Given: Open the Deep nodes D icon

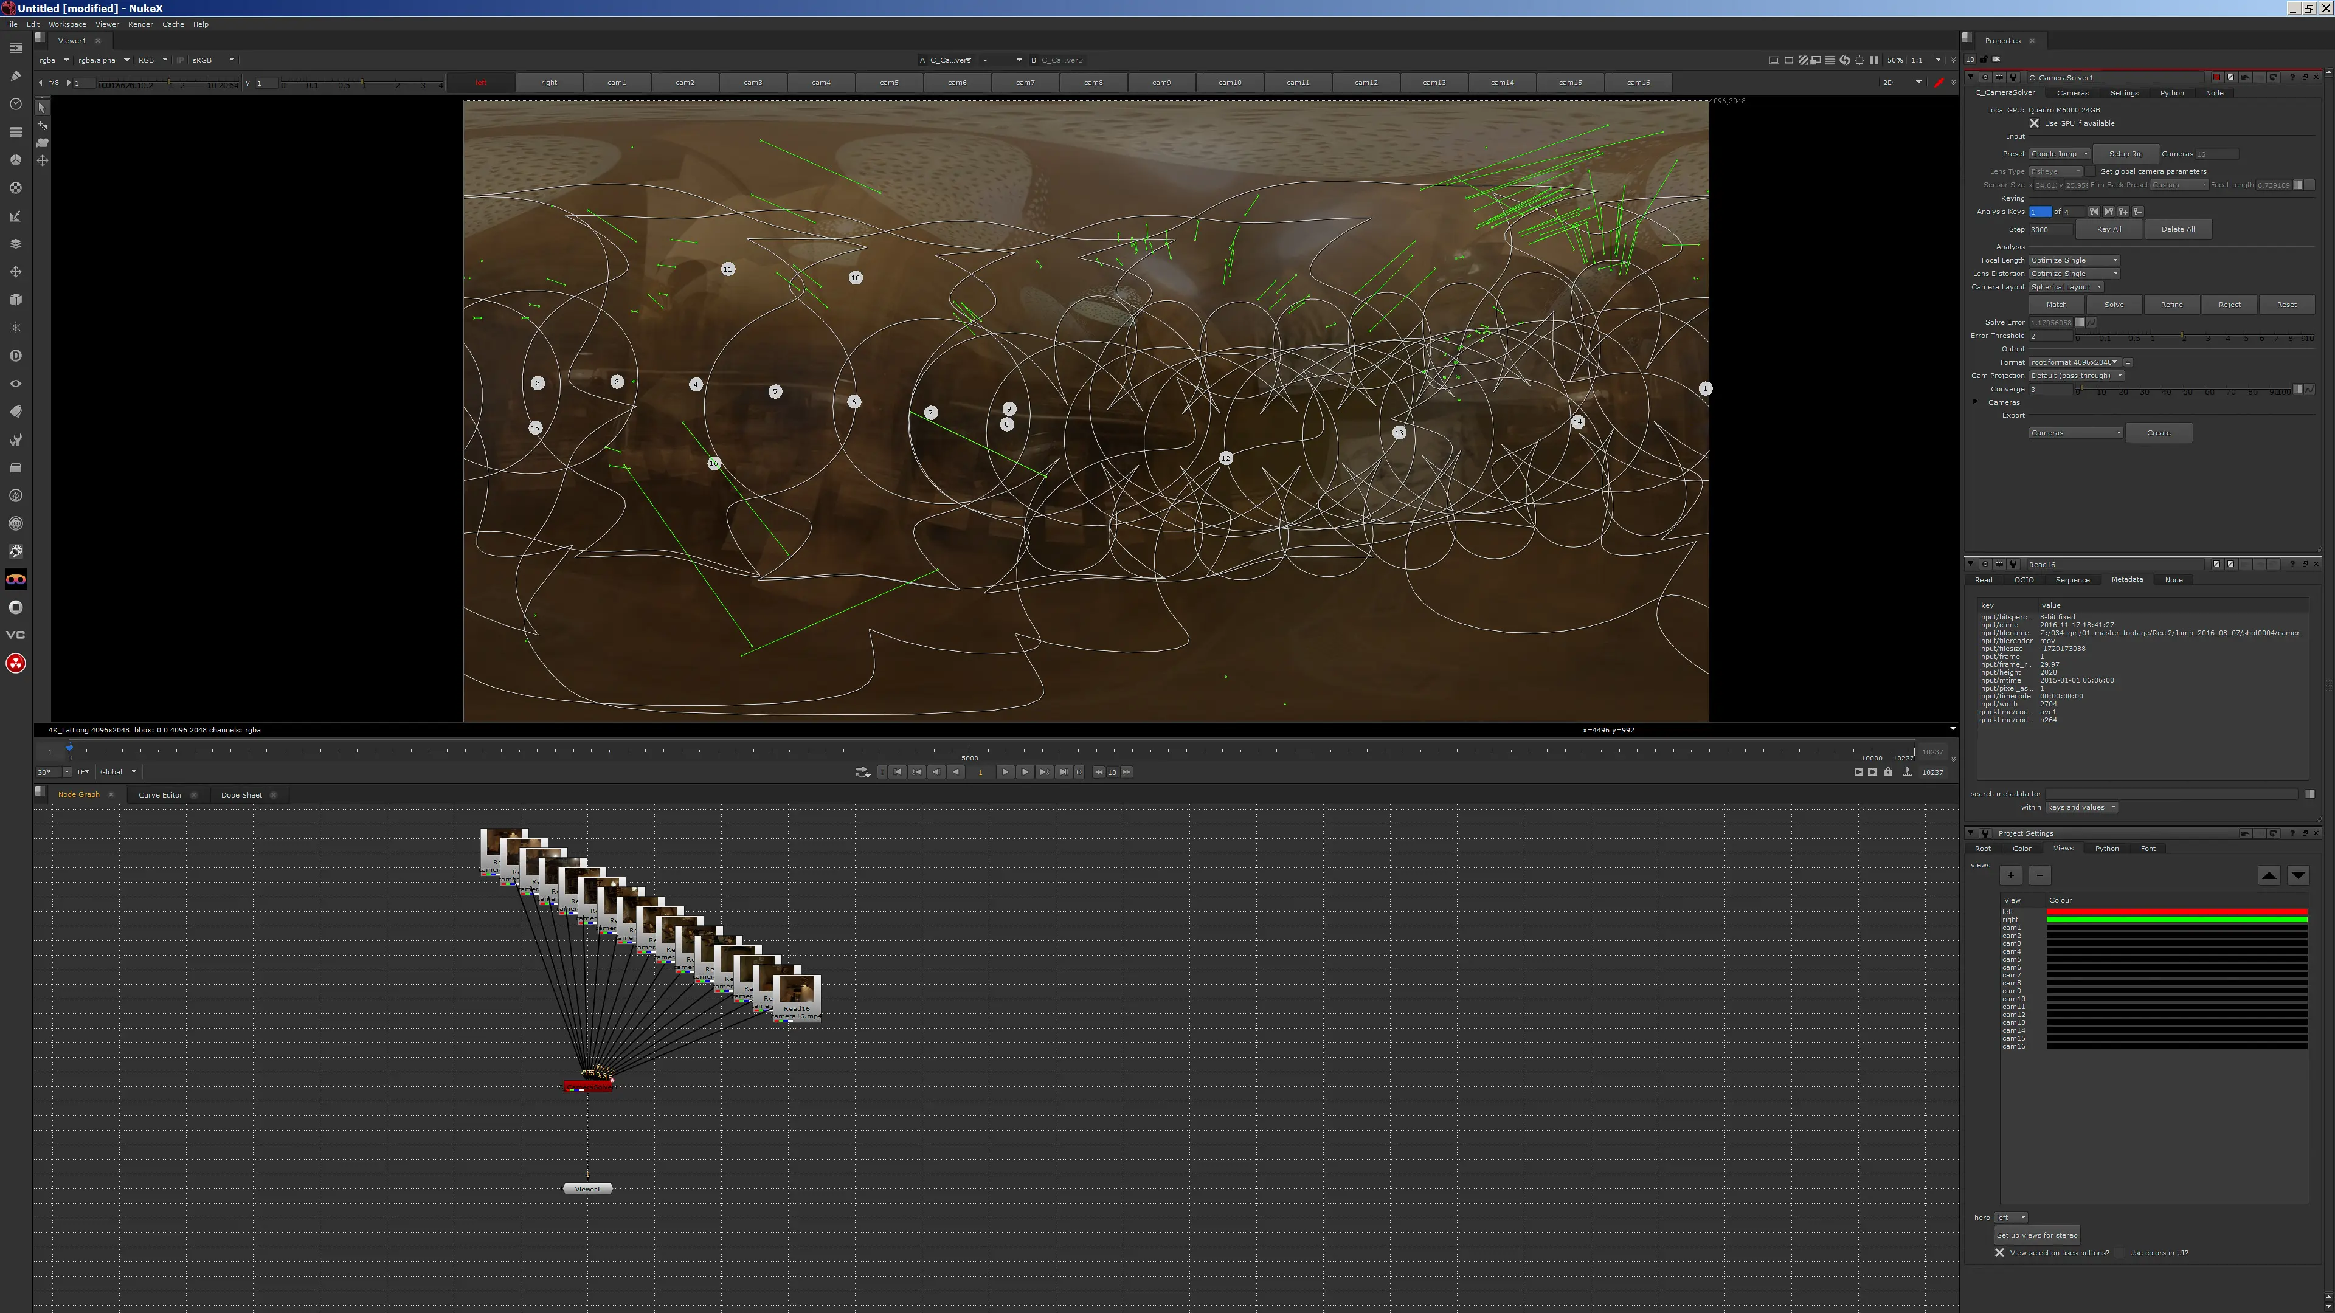Looking at the screenshot, I should click(x=15, y=355).
